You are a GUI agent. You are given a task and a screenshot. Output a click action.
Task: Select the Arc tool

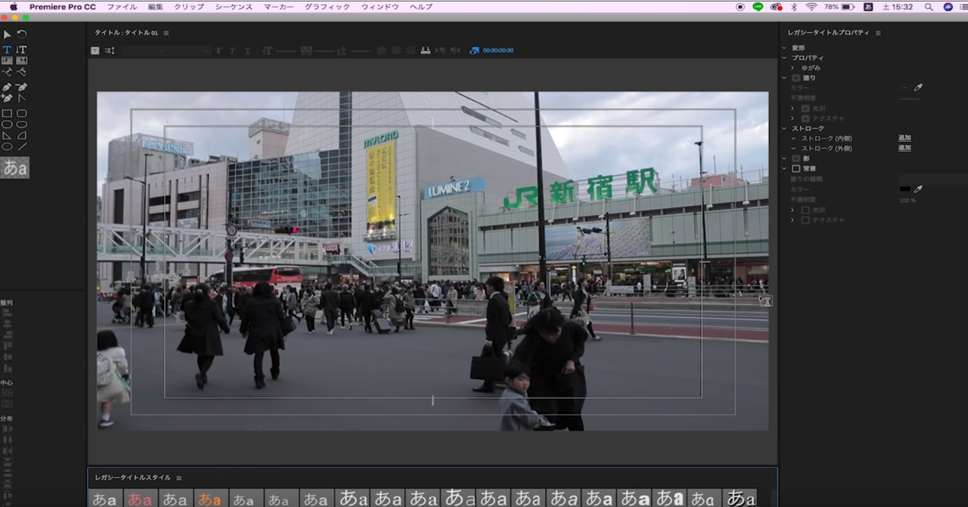(22, 136)
